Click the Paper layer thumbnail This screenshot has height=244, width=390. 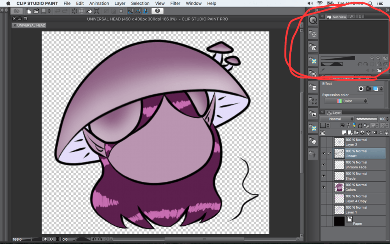tap(339, 221)
